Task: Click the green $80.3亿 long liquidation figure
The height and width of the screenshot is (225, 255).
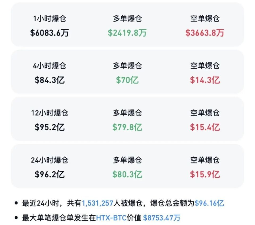Action: (127, 175)
